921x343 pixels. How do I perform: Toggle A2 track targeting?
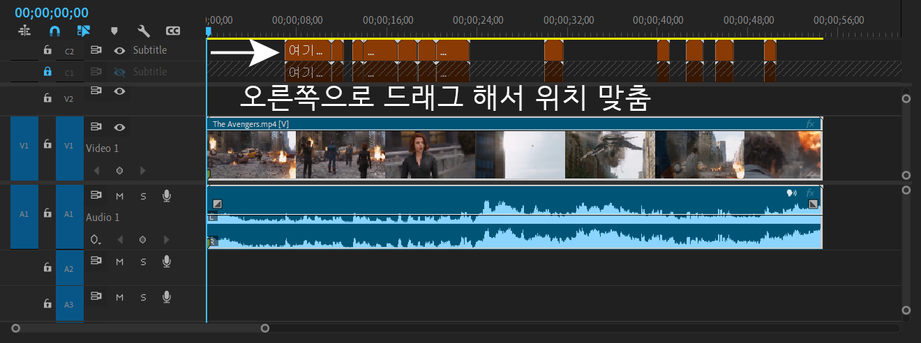(x=69, y=268)
